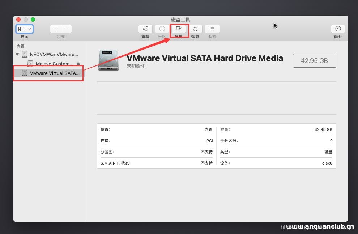Eject the Mojave Custom volume

pyautogui.click(x=78, y=64)
